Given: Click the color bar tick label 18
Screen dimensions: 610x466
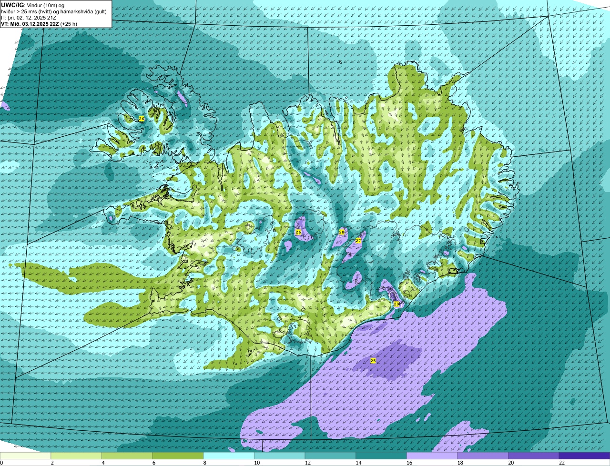Looking at the screenshot, I should pyautogui.click(x=460, y=463).
